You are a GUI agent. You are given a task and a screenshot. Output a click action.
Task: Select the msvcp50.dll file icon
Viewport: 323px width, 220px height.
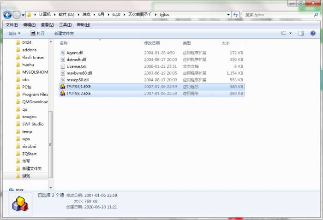click(63, 80)
